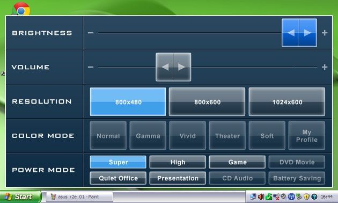Click the Volume plus sign

point(325,67)
